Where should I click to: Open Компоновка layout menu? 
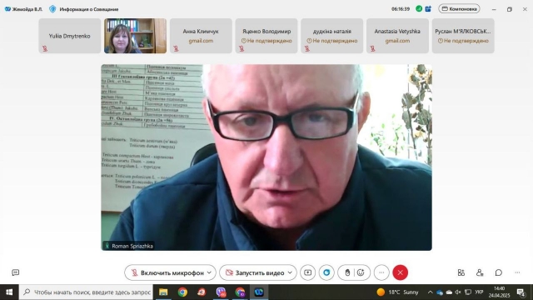[459, 9]
